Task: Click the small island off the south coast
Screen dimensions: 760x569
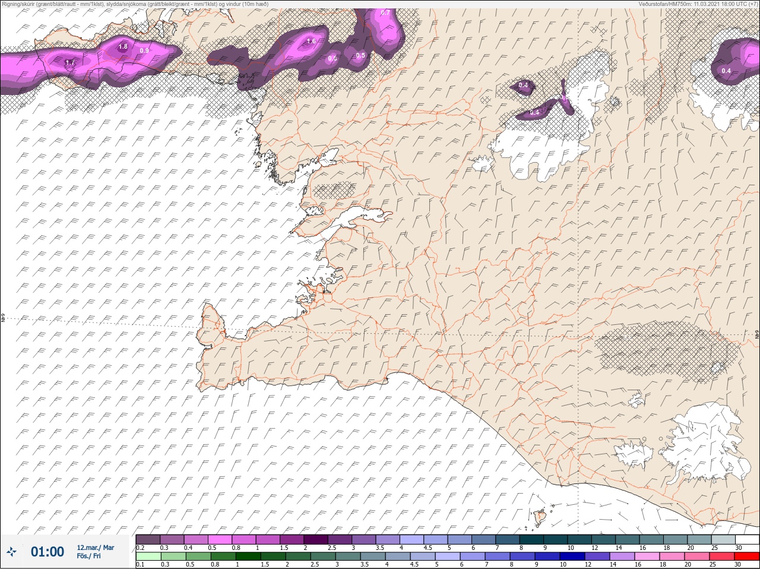Action: tap(540, 518)
